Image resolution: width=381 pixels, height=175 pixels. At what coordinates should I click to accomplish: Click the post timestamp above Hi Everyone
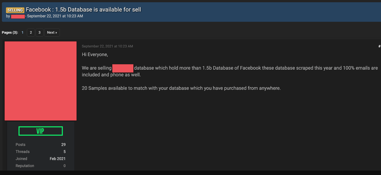coord(107,46)
